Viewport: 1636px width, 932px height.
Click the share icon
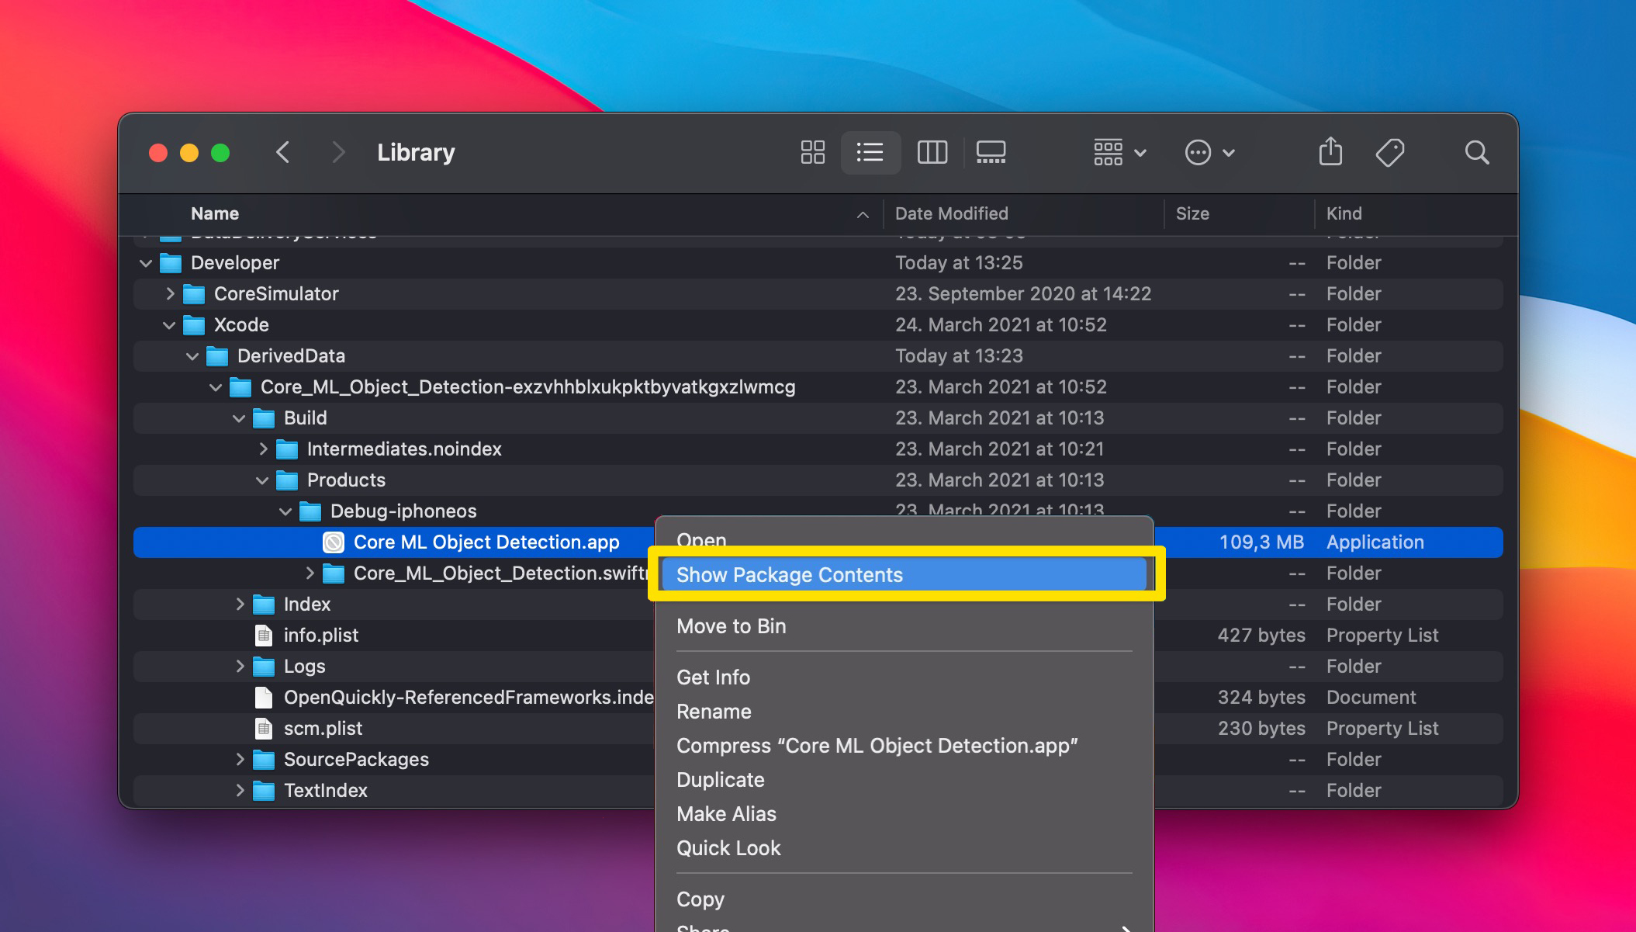click(x=1330, y=152)
